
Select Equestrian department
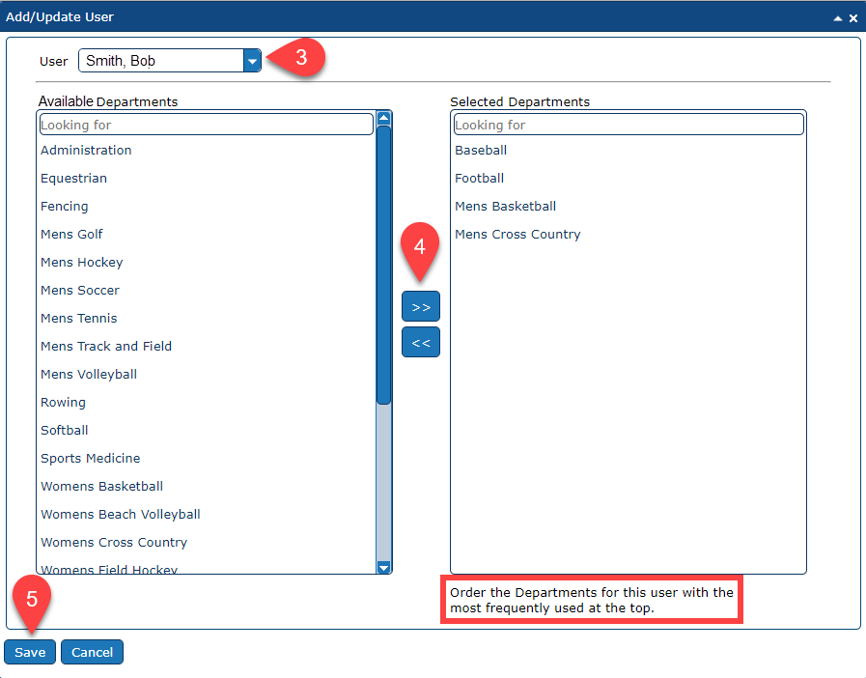tap(74, 179)
